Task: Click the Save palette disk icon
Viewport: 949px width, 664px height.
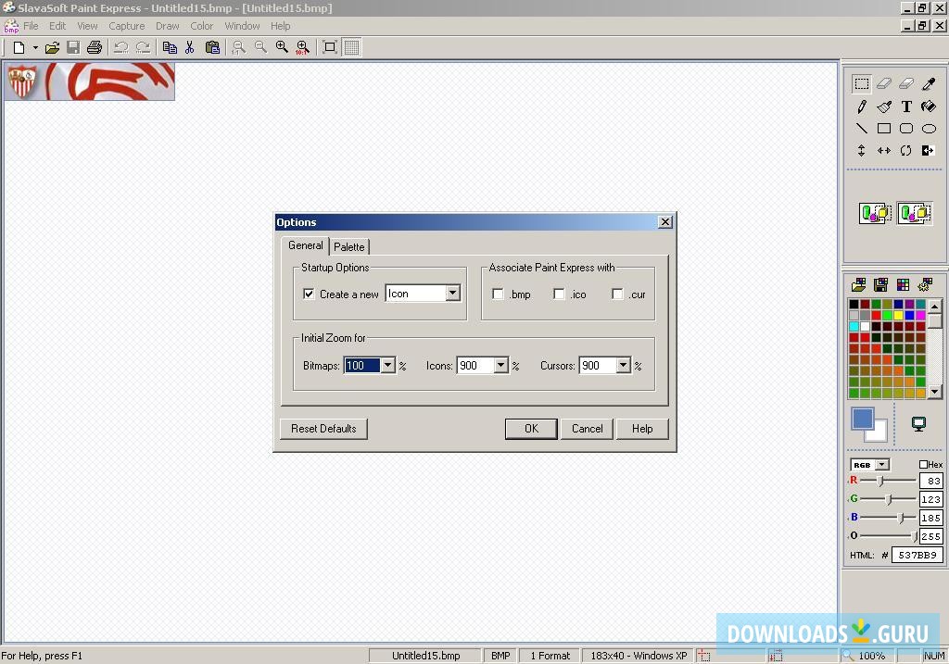Action: [880, 284]
